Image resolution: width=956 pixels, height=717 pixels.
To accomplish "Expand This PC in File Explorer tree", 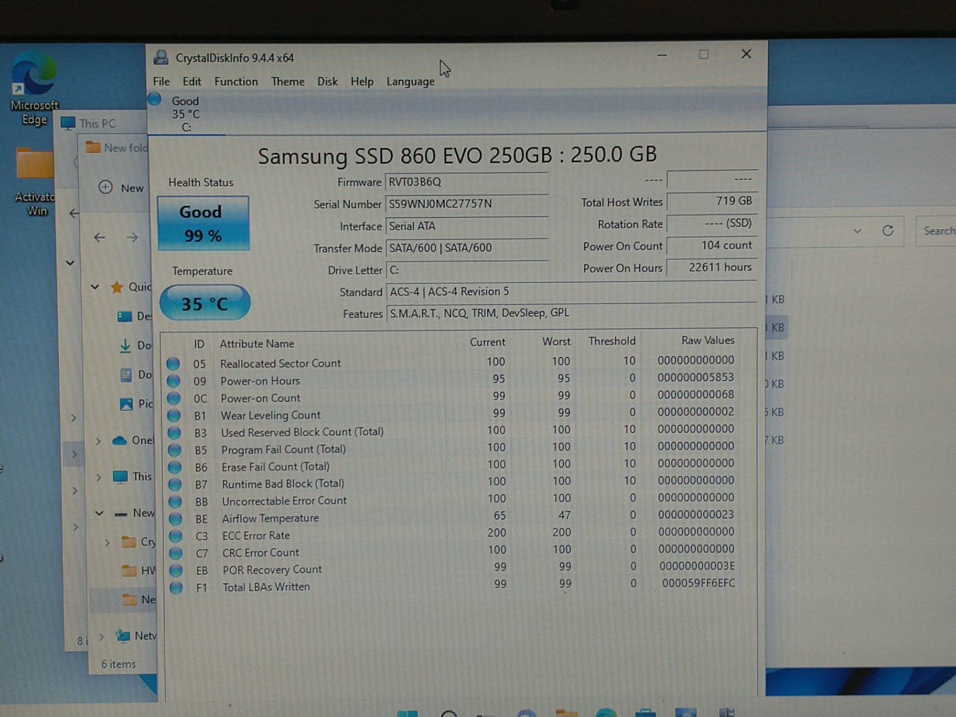I will tap(98, 477).
